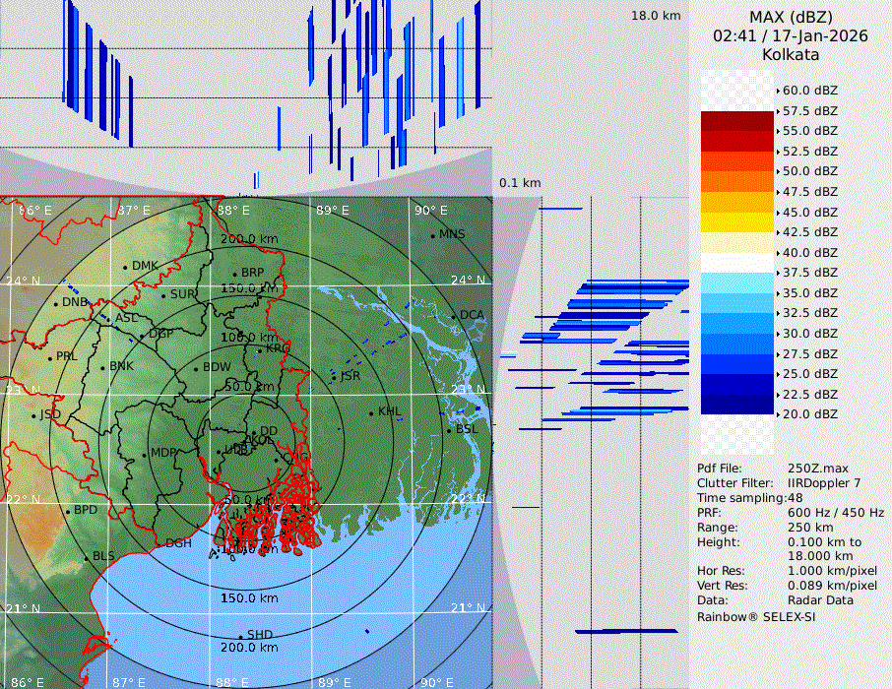Click the 18.0 km height label
Image resolution: width=892 pixels, height=689 pixels.
(x=656, y=16)
